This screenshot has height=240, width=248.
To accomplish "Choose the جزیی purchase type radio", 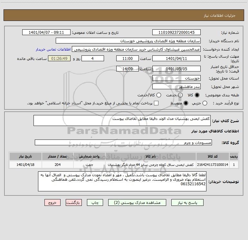I will tap(205, 103).
